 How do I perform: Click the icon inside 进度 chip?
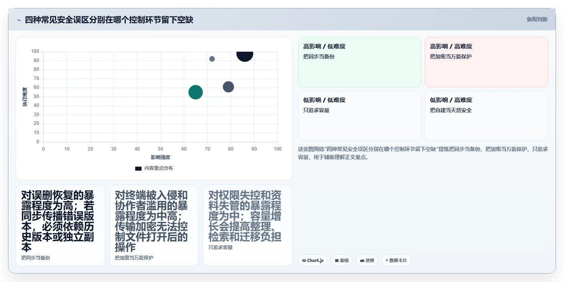362,260
